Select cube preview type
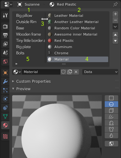Screen dimensions: 121x158 coord(111,111)
